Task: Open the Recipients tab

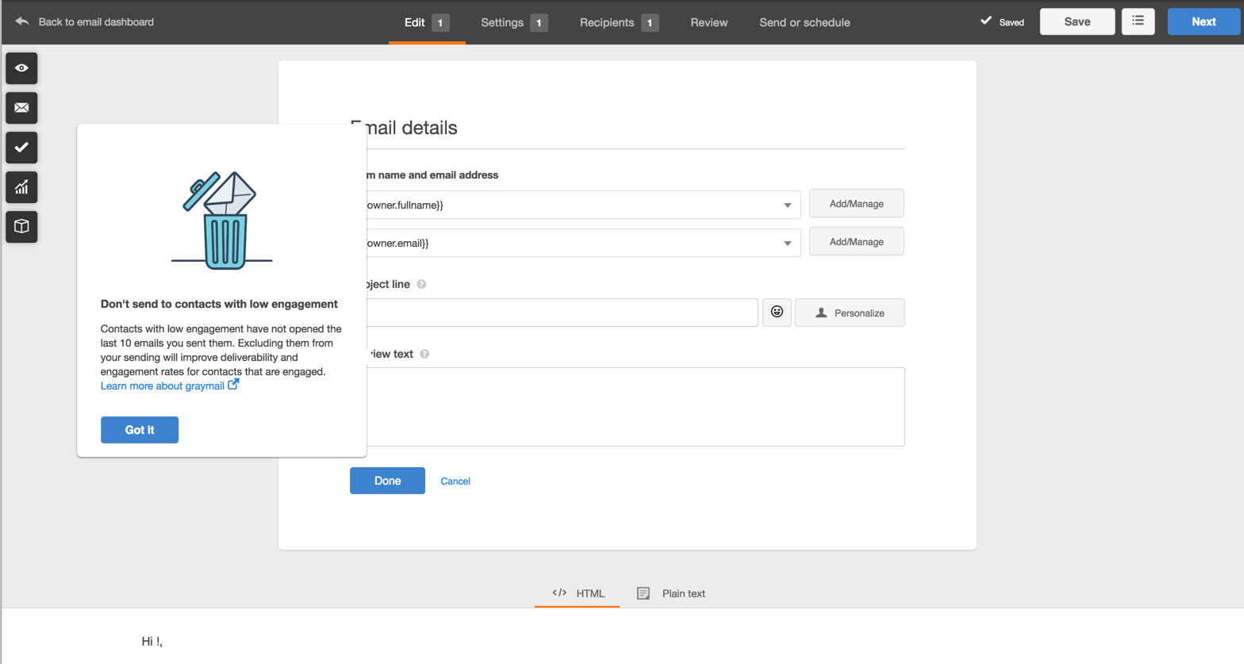Action: (617, 22)
